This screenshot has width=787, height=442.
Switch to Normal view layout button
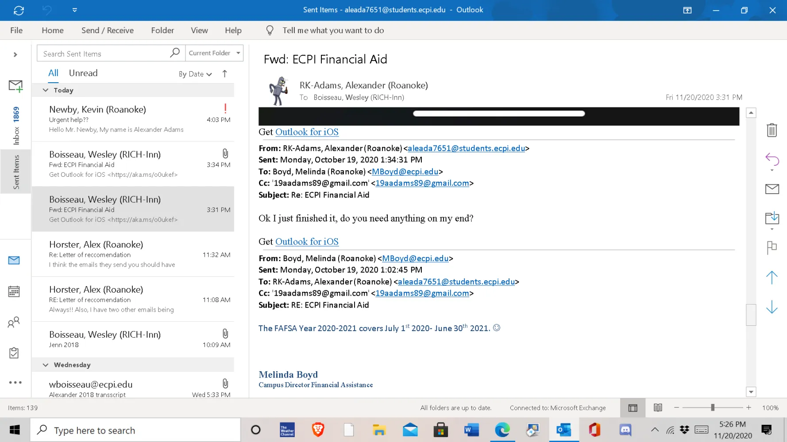click(633, 408)
